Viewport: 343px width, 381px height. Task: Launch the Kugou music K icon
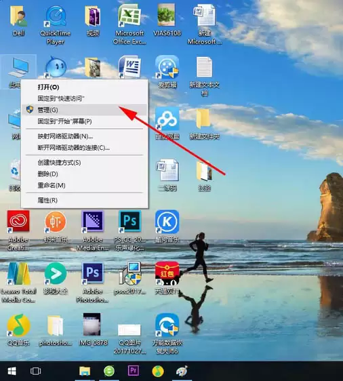pos(167,222)
